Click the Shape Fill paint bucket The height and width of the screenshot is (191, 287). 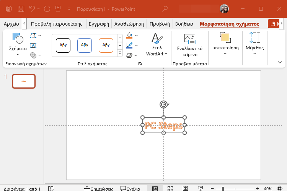[129, 36]
